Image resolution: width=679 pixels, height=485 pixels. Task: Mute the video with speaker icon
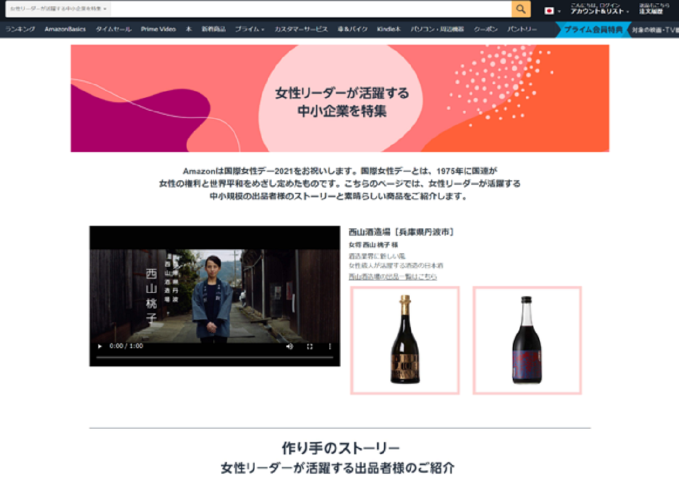pos(290,346)
